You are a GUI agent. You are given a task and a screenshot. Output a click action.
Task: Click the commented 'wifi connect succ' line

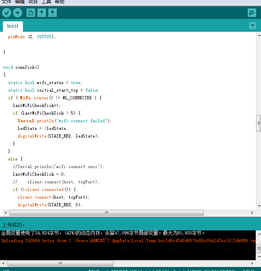coord(58,166)
